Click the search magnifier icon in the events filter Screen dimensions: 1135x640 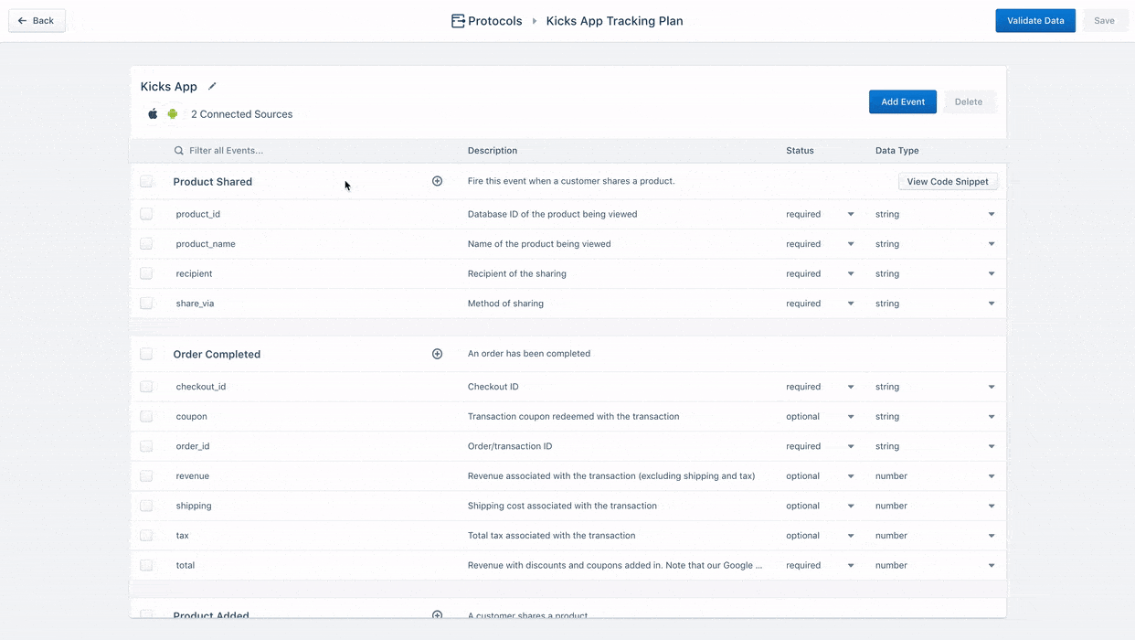coord(179,151)
